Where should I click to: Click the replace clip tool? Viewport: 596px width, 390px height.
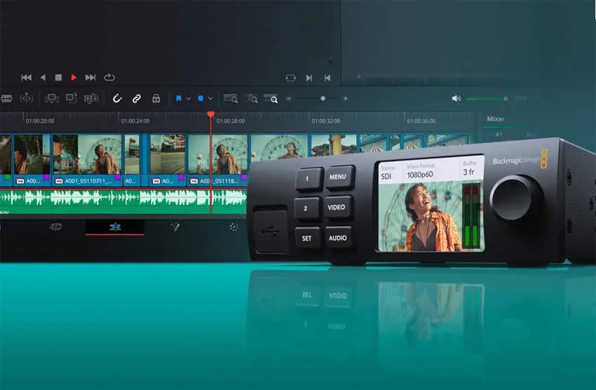click(91, 99)
